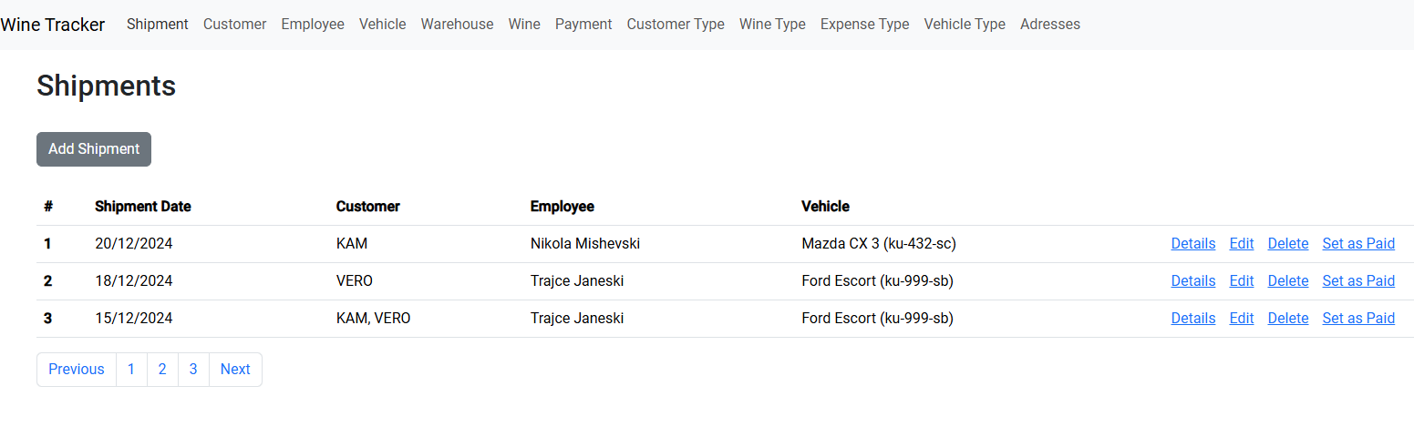Screen dimensions: 1414x437
Task: Delete the shipment dated 15/12/2024
Action: pyautogui.click(x=1287, y=319)
